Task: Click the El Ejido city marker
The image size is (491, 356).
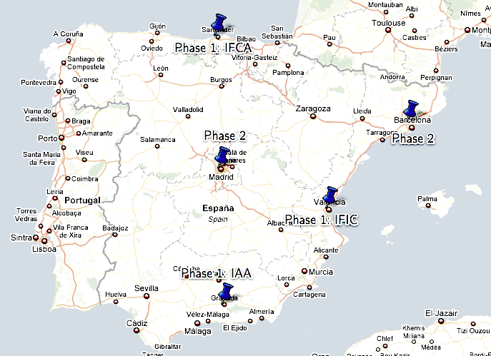Action: [250, 321]
